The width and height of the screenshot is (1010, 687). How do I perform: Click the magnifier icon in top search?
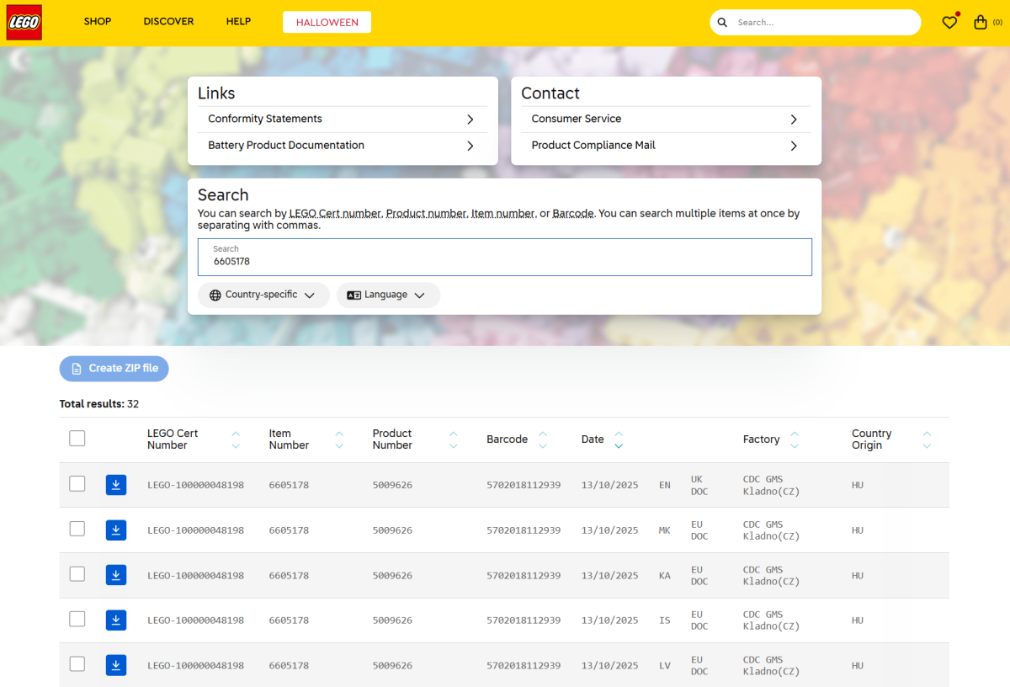pos(722,23)
